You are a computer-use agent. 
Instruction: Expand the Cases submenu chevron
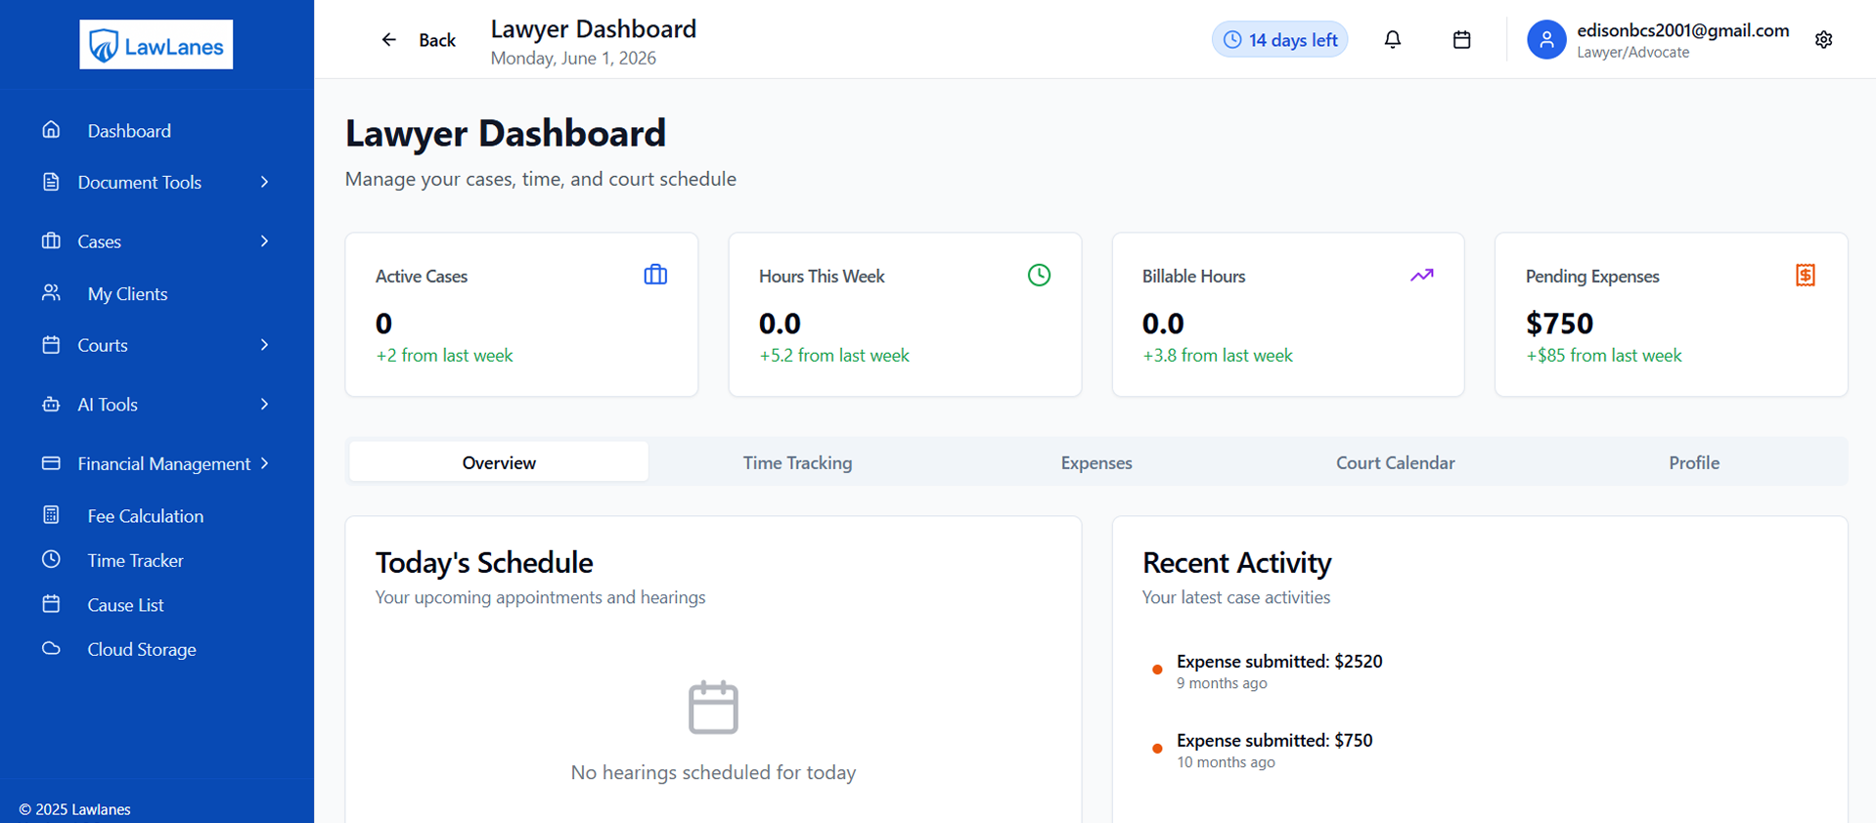point(264,240)
